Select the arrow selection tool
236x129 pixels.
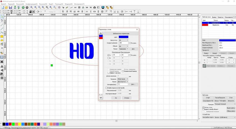2,17
